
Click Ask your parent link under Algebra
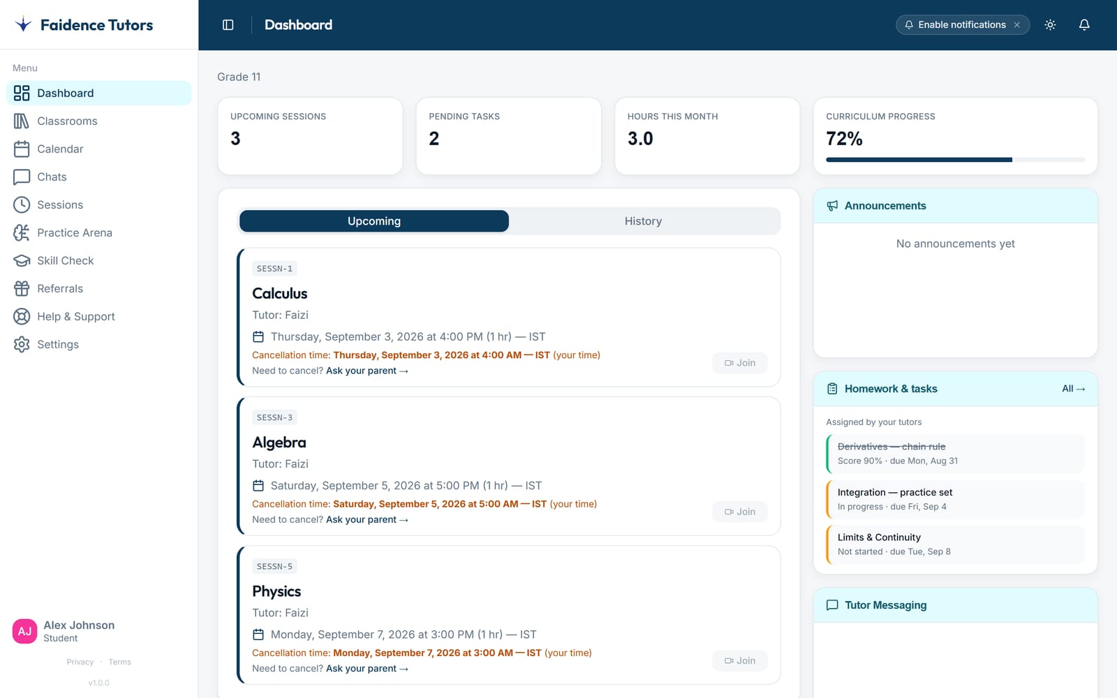[367, 519]
